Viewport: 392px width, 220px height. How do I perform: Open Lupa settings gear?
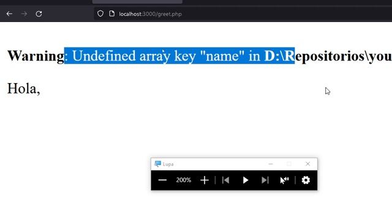pyautogui.click(x=306, y=180)
